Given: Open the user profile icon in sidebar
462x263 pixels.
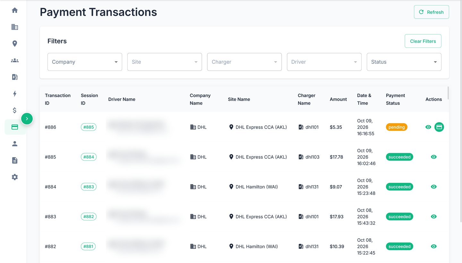Looking at the screenshot, I should [x=14, y=144].
